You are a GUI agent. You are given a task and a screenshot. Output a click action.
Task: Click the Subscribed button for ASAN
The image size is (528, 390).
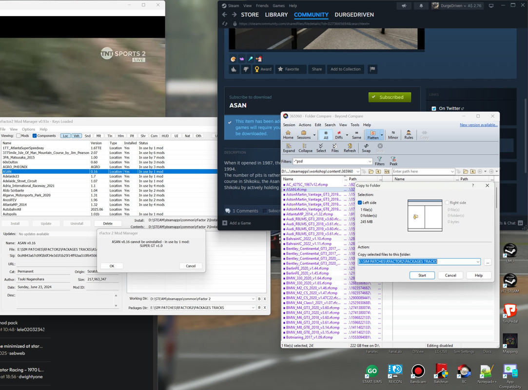390,97
